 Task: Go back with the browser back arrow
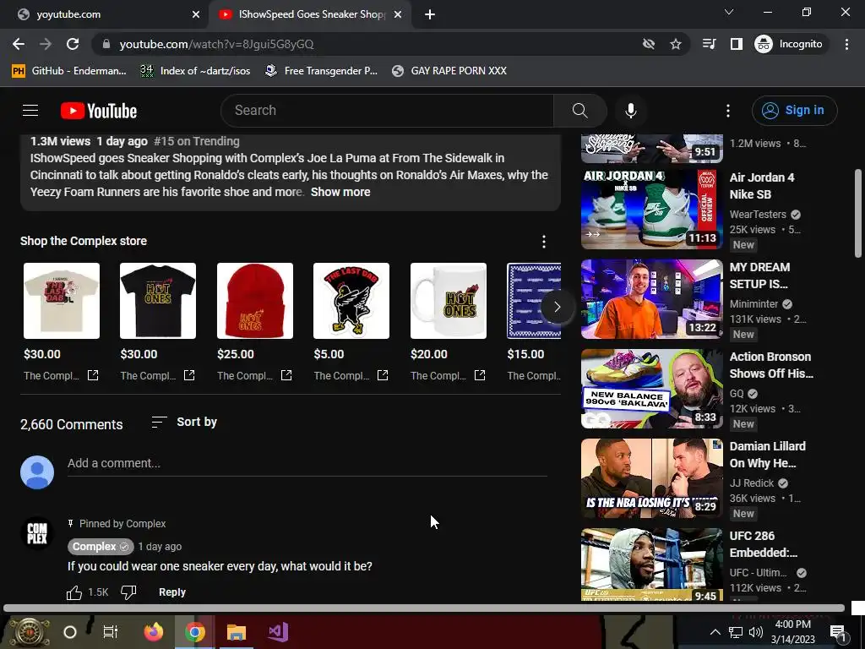[19, 44]
